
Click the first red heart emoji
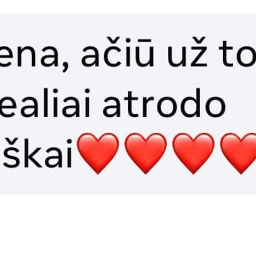(x=98, y=154)
